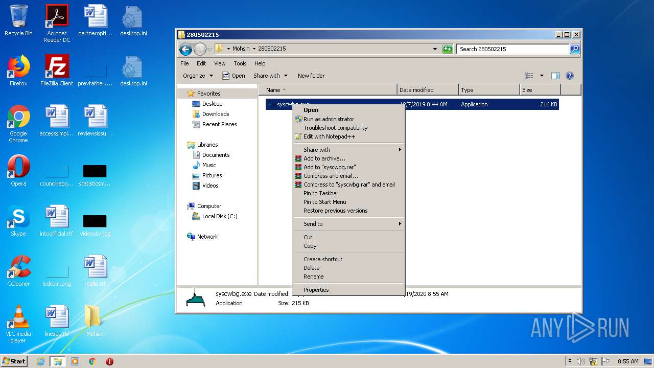Launch CCleaner desktop shortcut
The image size is (654, 368).
click(18, 271)
